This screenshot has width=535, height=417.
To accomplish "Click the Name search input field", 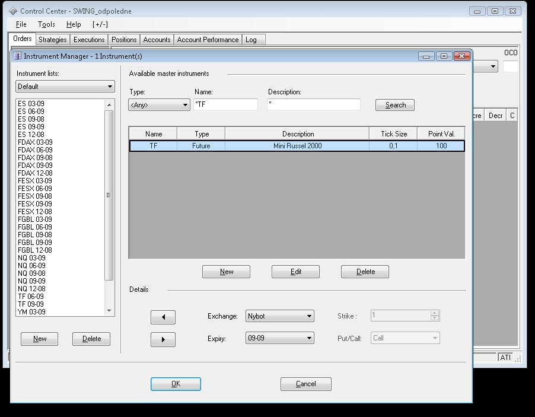I will [226, 104].
